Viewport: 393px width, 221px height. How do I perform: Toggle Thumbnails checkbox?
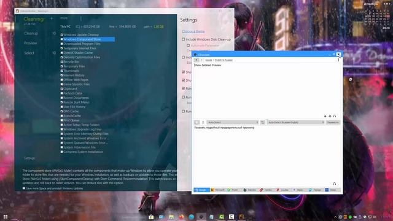61,71
